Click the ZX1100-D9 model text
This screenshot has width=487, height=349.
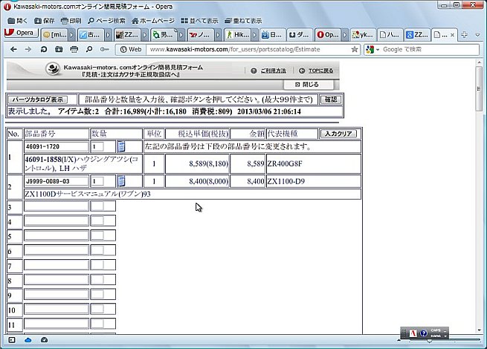click(x=286, y=181)
